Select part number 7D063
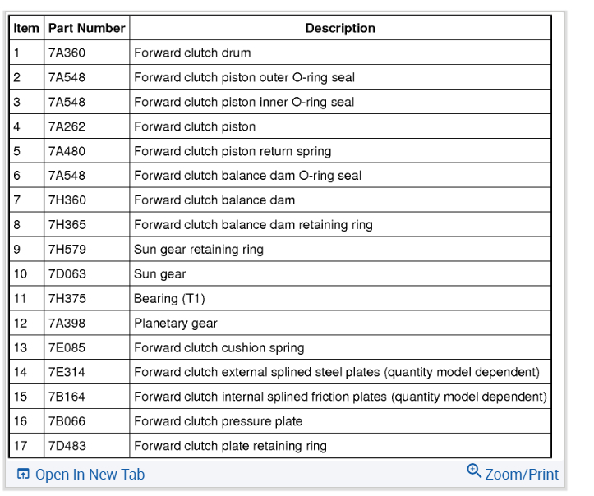Image resolution: width=594 pixels, height=496 pixels. tap(67, 274)
